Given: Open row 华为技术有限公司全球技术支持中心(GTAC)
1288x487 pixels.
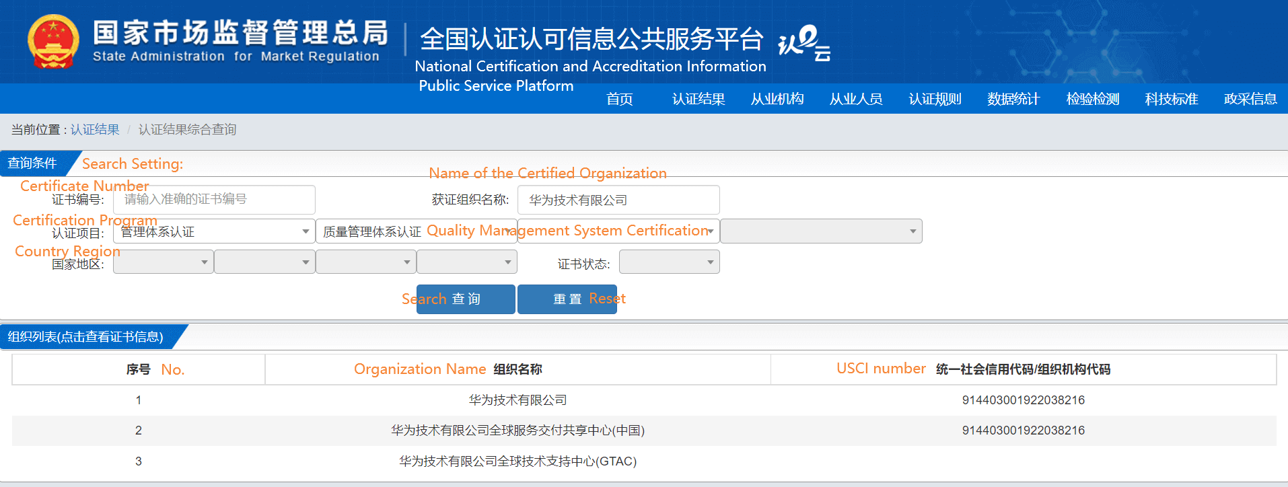Looking at the screenshot, I should (x=517, y=461).
